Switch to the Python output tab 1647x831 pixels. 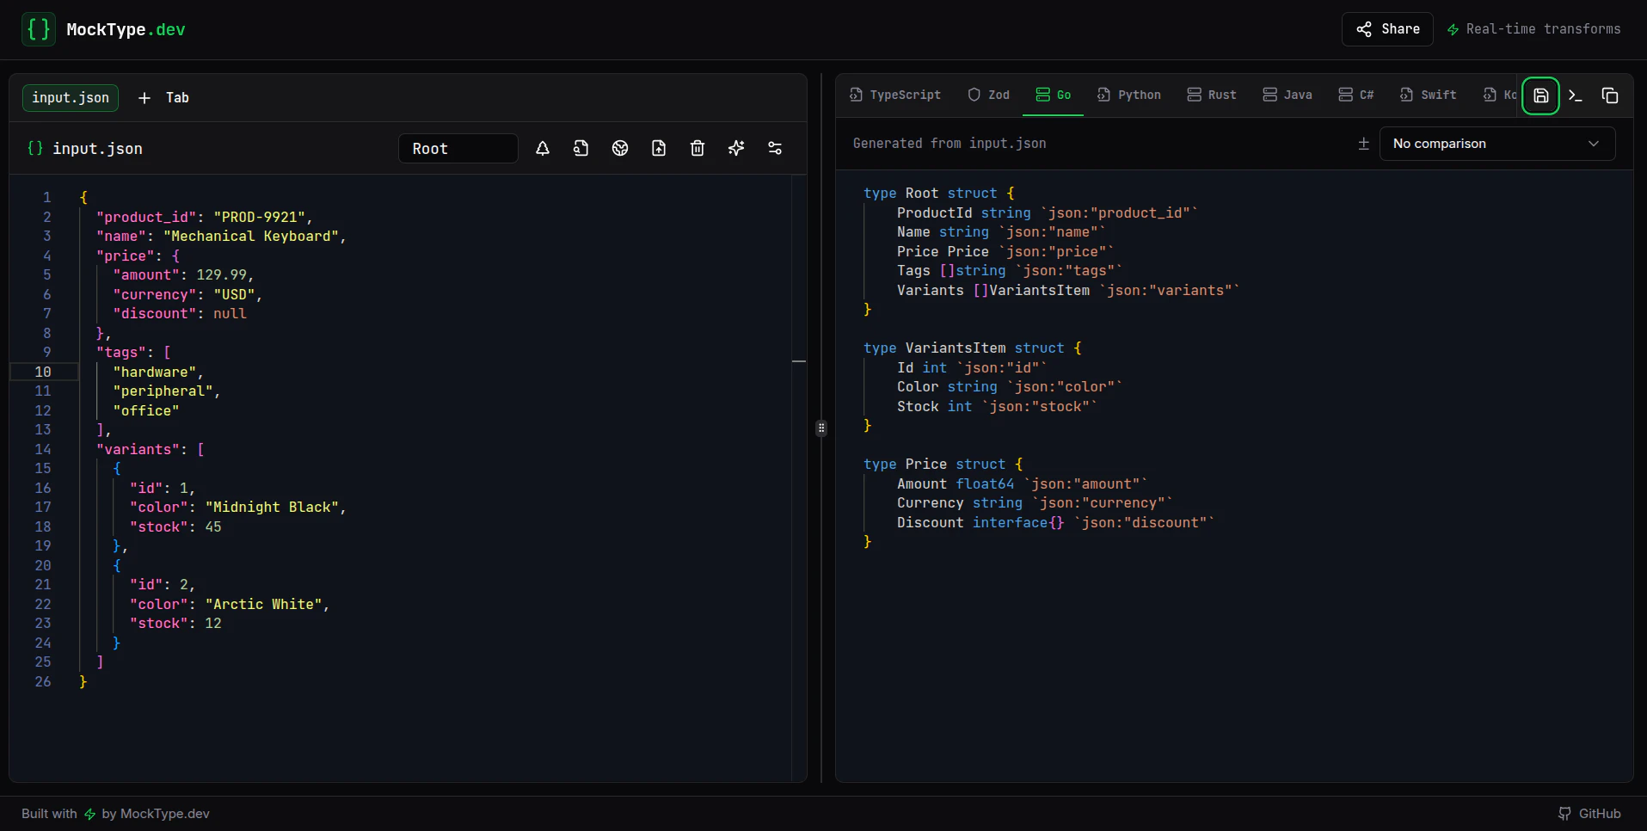point(1129,95)
